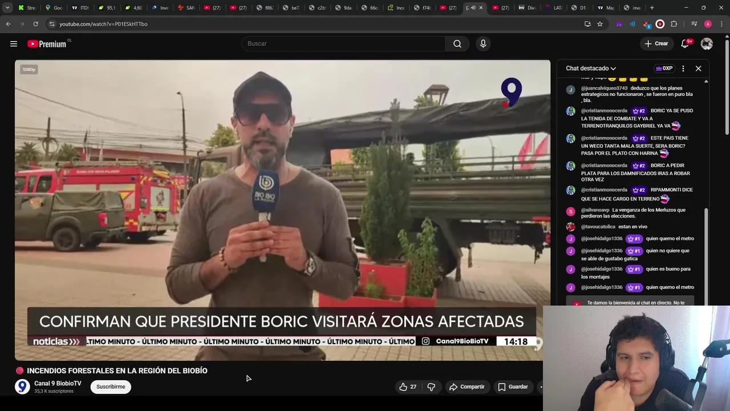Click the 0XP crown badge in chat
This screenshot has width=730, height=411.
[664, 68]
